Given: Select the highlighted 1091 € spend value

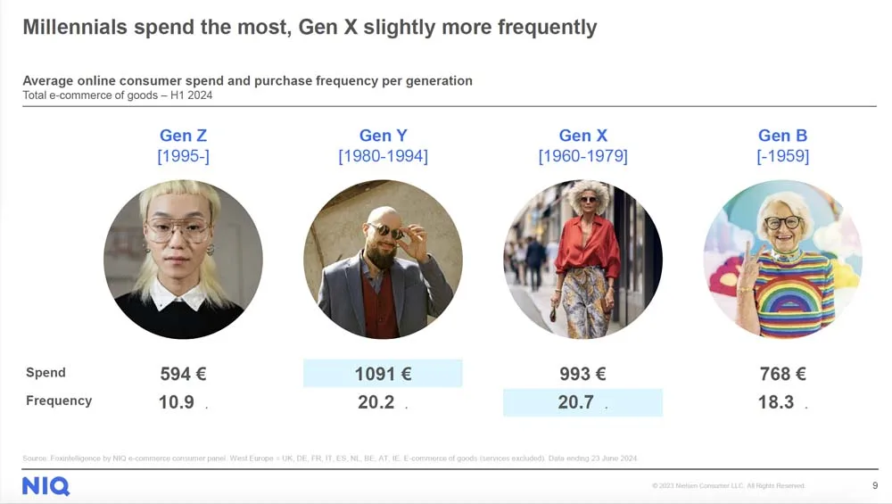Looking at the screenshot, I should [x=383, y=374].
